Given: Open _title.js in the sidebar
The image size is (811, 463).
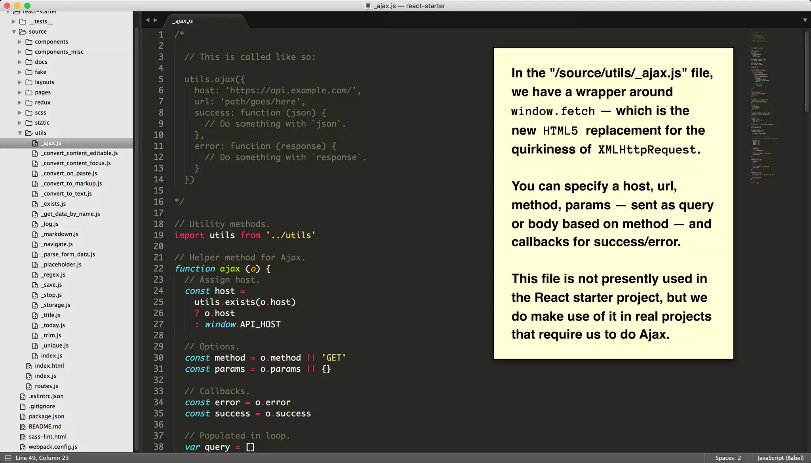Looking at the screenshot, I should point(51,315).
